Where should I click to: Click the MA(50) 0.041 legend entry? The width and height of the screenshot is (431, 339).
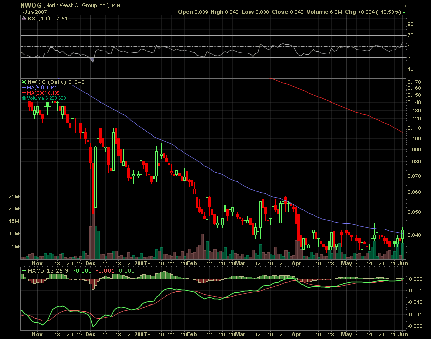[x=42, y=87]
